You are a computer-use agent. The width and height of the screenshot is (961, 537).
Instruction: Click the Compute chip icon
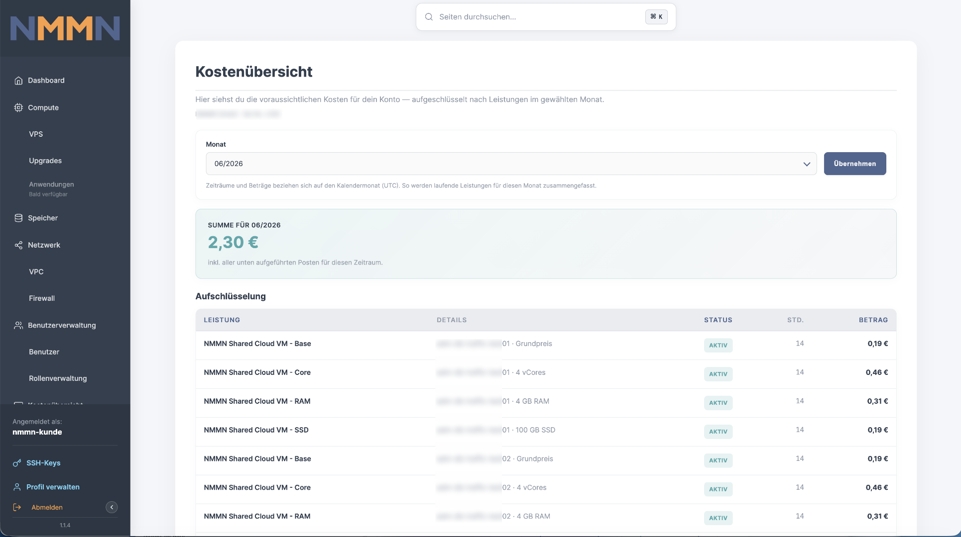(x=18, y=107)
